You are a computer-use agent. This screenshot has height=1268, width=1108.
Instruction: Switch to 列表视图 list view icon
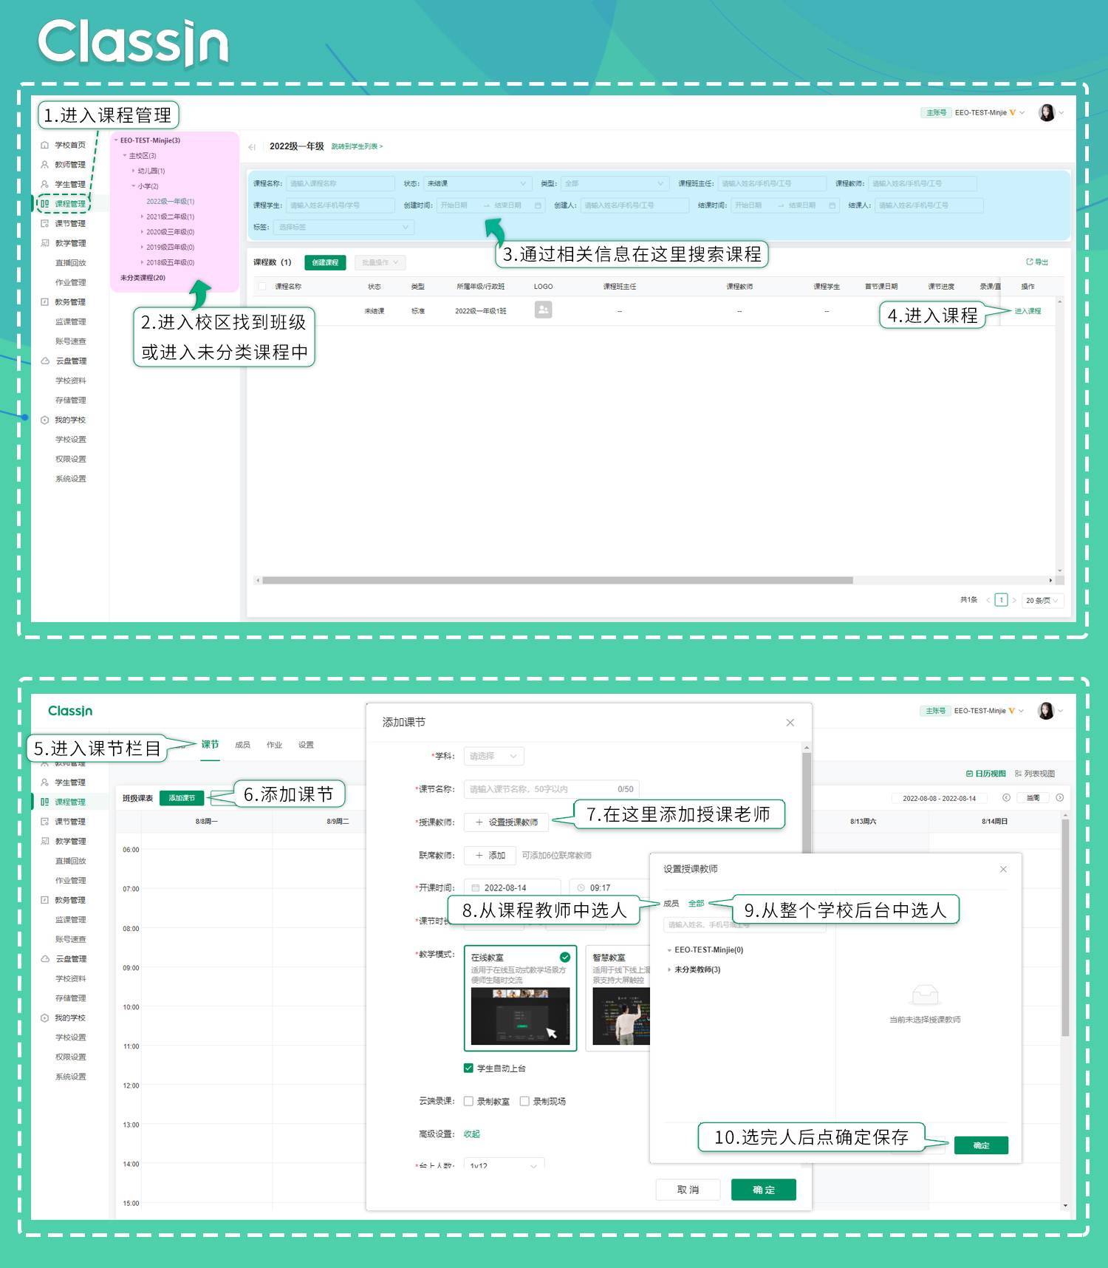coord(1018,774)
